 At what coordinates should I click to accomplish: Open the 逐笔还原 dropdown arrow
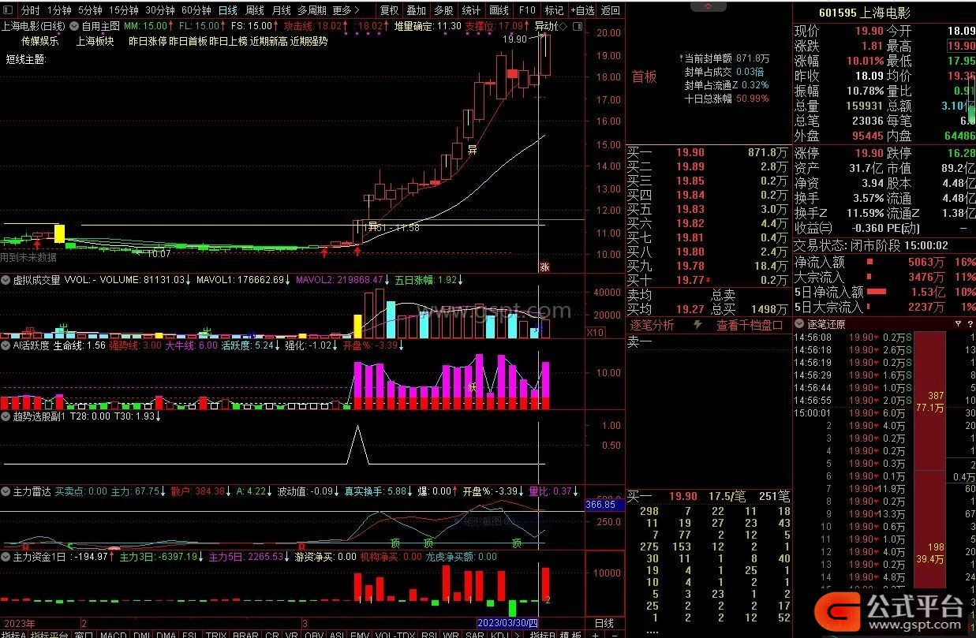tap(801, 324)
